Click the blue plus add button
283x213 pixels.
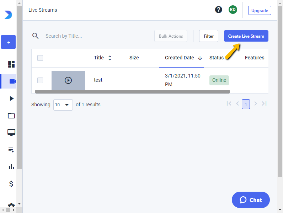(x=8, y=42)
